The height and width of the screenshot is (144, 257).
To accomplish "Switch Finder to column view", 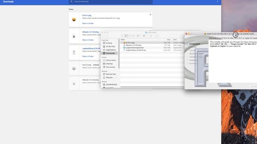I will tap(129, 36).
